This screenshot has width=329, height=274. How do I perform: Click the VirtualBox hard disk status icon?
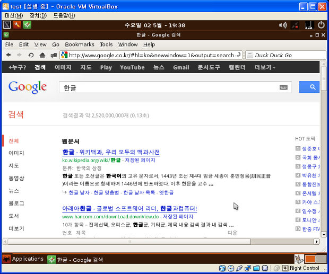[222, 268]
